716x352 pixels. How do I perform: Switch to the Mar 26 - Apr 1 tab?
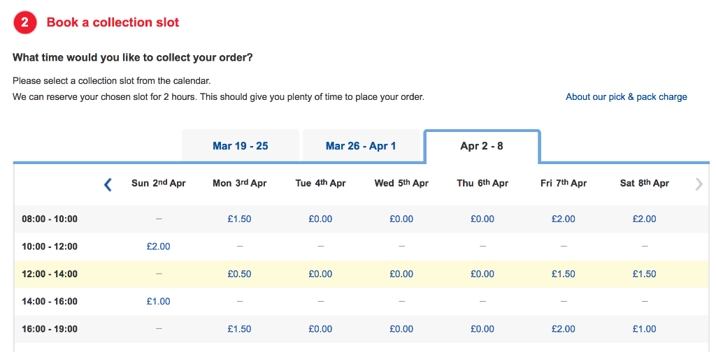point(361,146)
